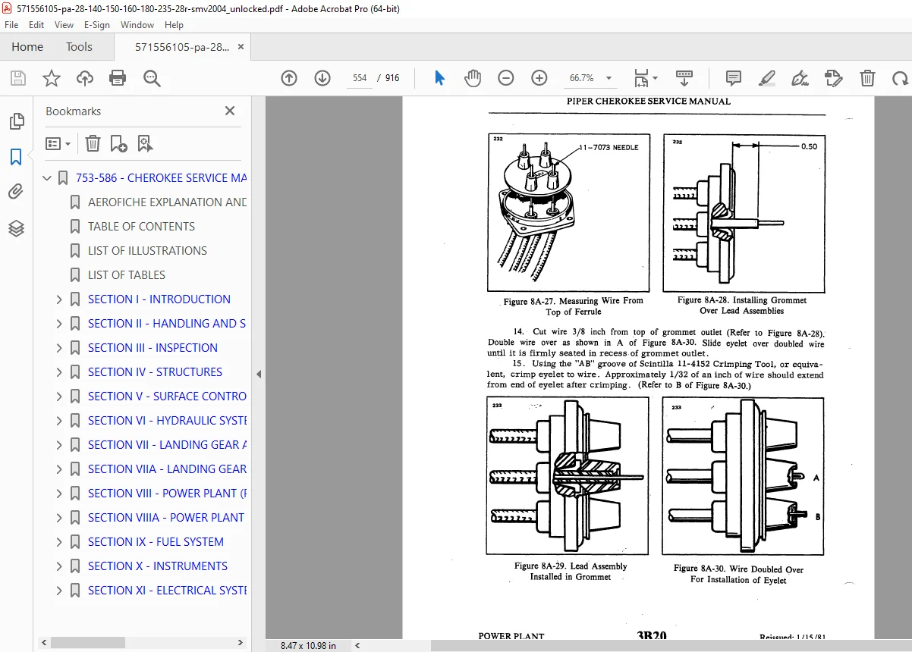912x652 pixels.
Task: Zoom in with plus button
Action: coord(539,78)
